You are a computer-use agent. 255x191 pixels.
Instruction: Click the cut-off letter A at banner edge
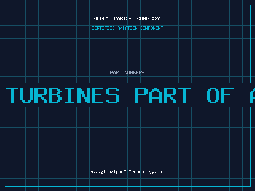pyautogui.click(x=252, y=95)
